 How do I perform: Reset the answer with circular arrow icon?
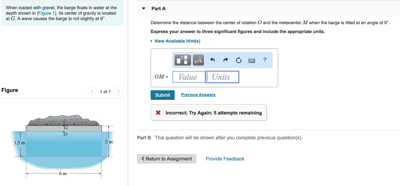(238, 60)
